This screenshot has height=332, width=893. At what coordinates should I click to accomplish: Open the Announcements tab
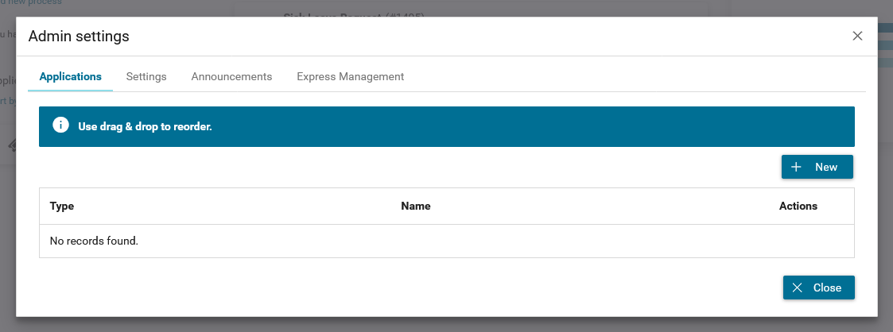click(x=231, y=76)
